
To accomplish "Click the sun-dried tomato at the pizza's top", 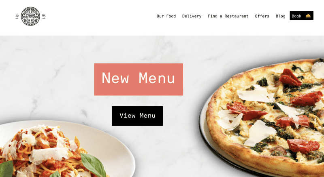I will pos(290,77).
